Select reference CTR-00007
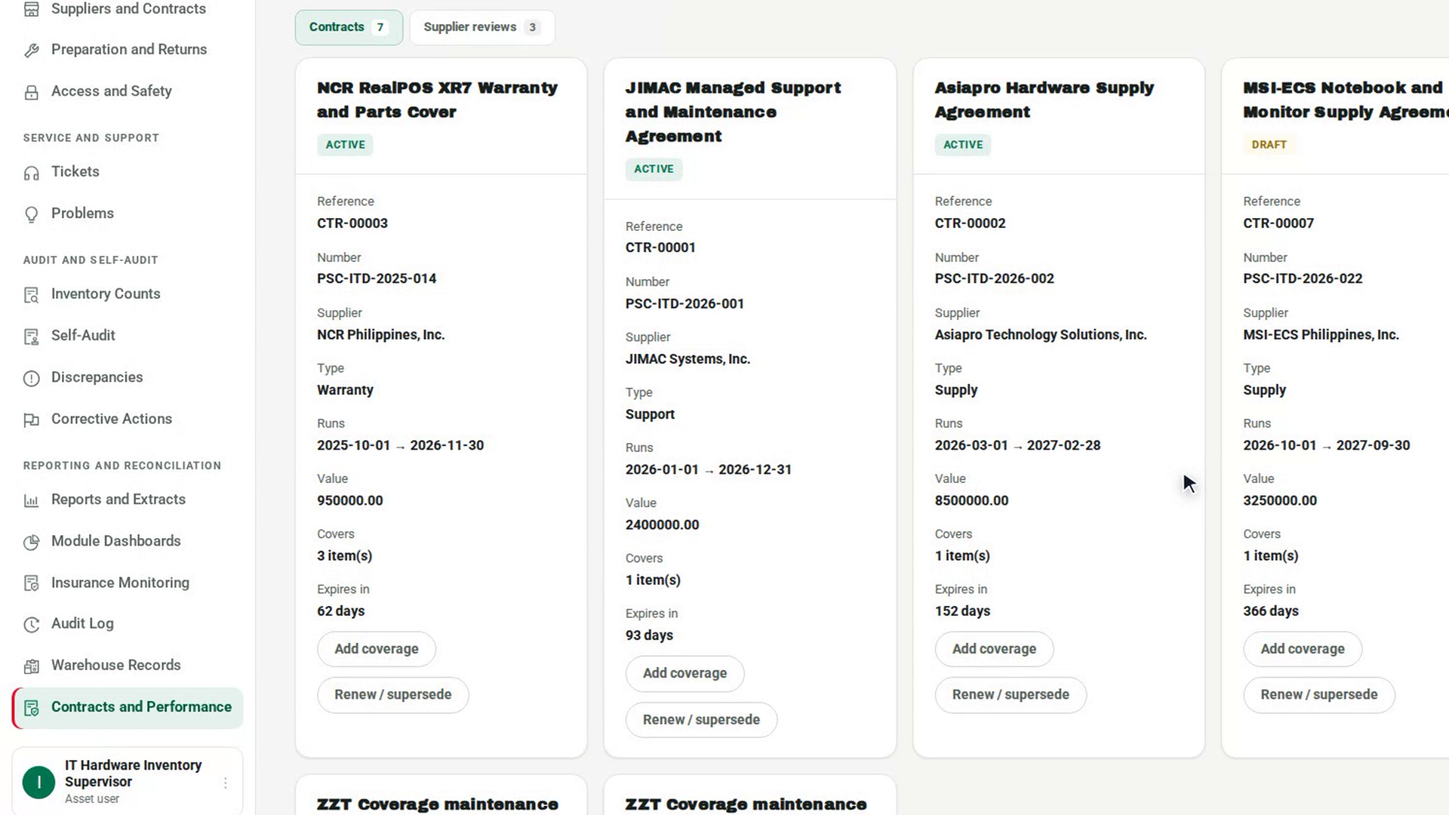This screenshot has height=815, width=1449. 1278,223
